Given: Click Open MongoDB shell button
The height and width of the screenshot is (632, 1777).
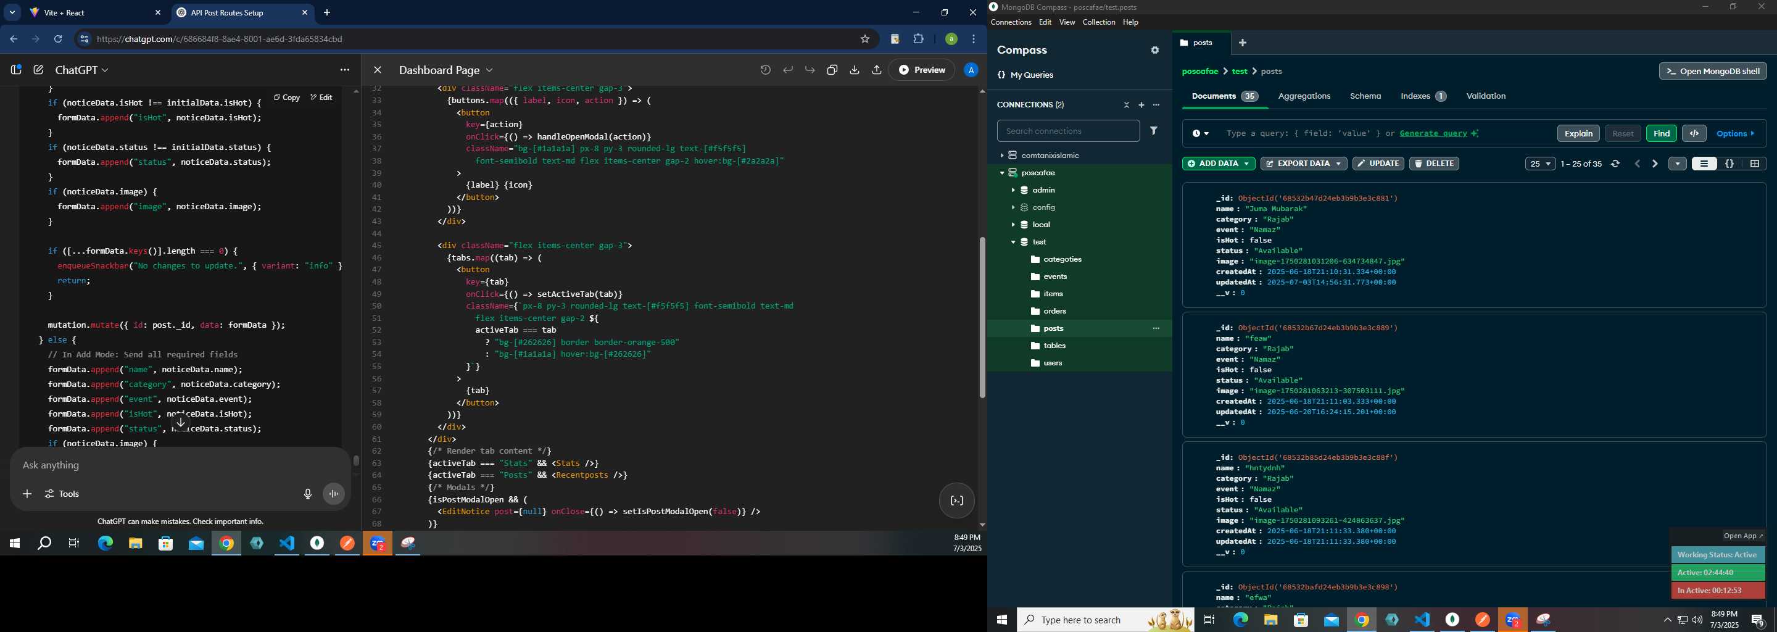Looking at the screenshot, I should tap(1713, 71).
